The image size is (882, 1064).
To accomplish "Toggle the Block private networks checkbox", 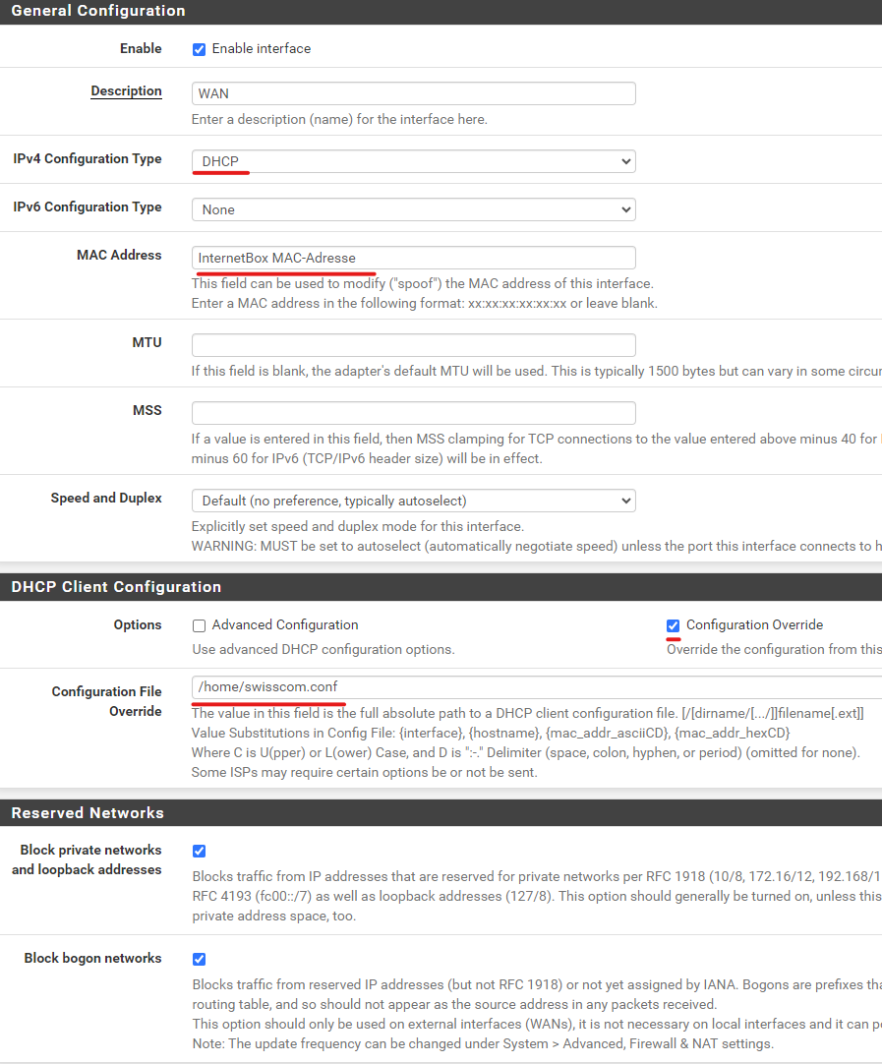I will [200, 851].
